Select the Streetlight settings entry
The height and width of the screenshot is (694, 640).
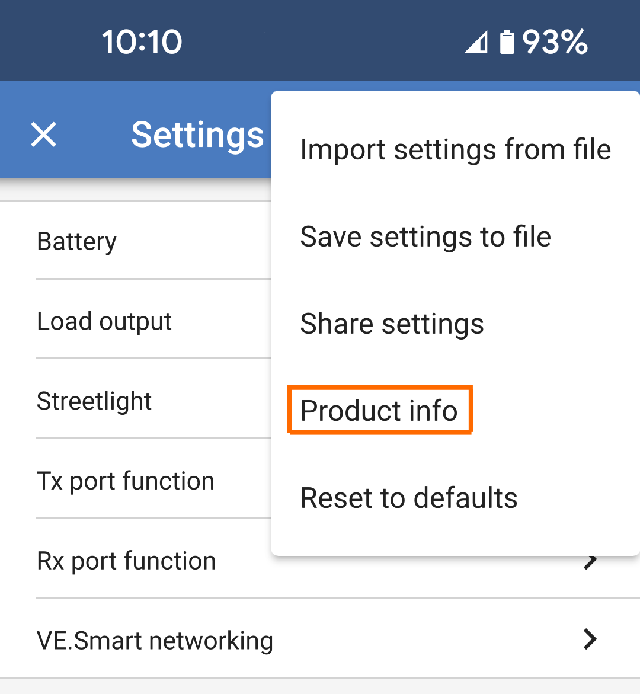pos(94,401)
